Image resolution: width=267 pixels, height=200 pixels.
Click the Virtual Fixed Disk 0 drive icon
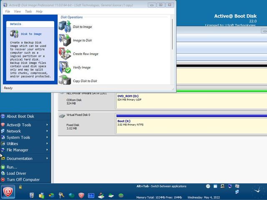[62, 115]
